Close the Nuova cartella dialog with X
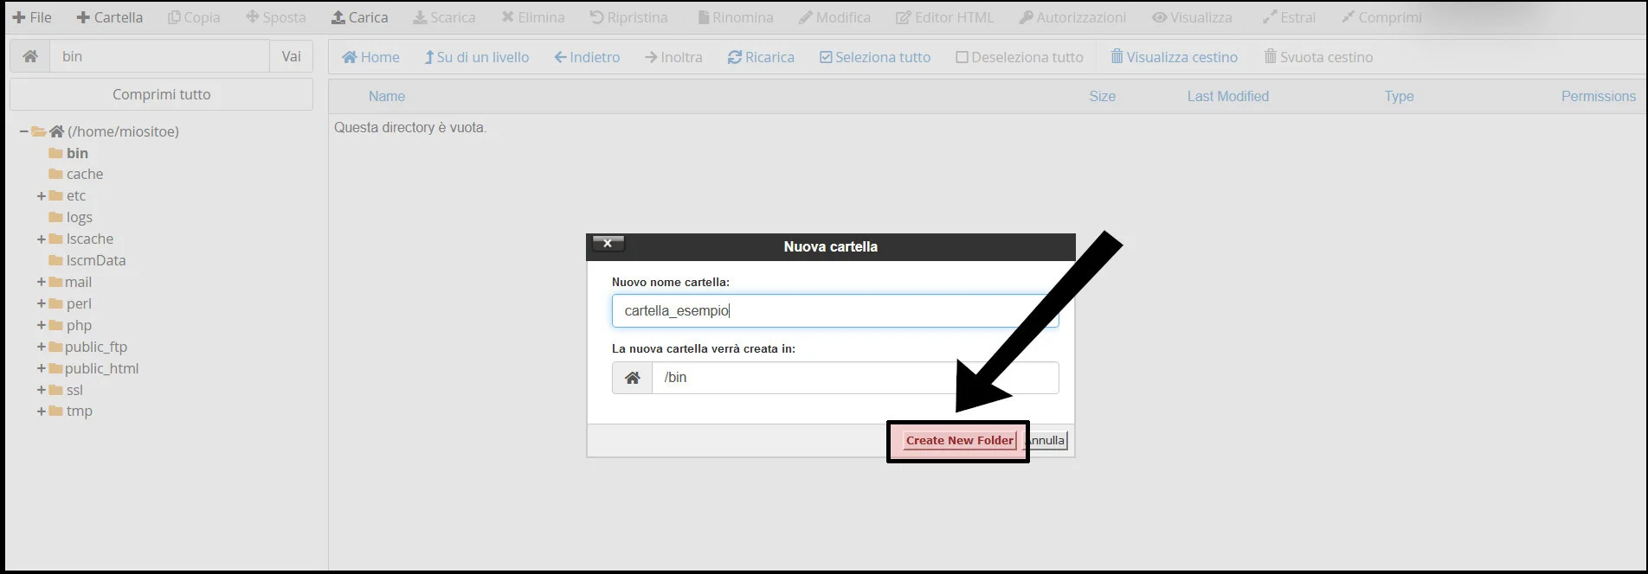Screen dimensions: 1648x574 608,244
